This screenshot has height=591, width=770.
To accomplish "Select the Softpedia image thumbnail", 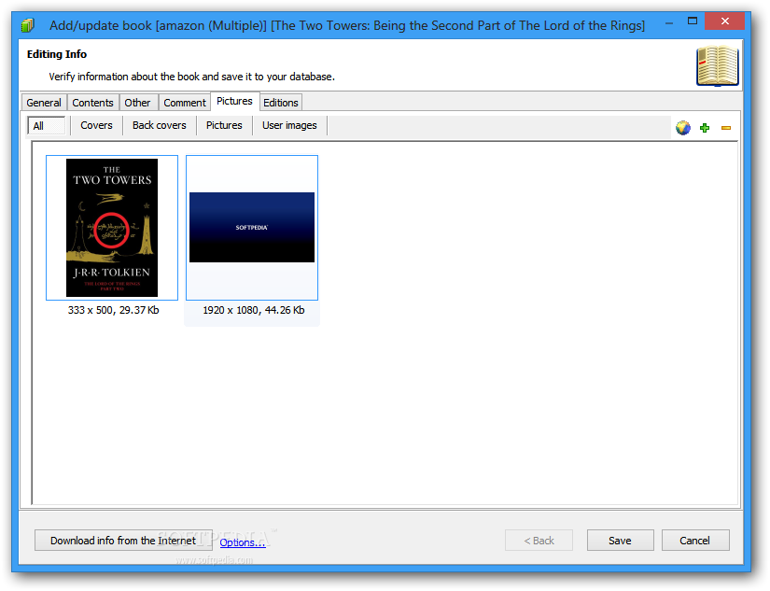I will pos(252,228).
